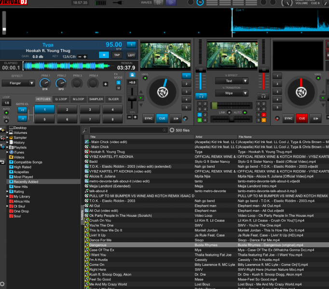Viewport: 329px width, 289px height.
Task: Select FX mode M button
Action: [119, 88]
